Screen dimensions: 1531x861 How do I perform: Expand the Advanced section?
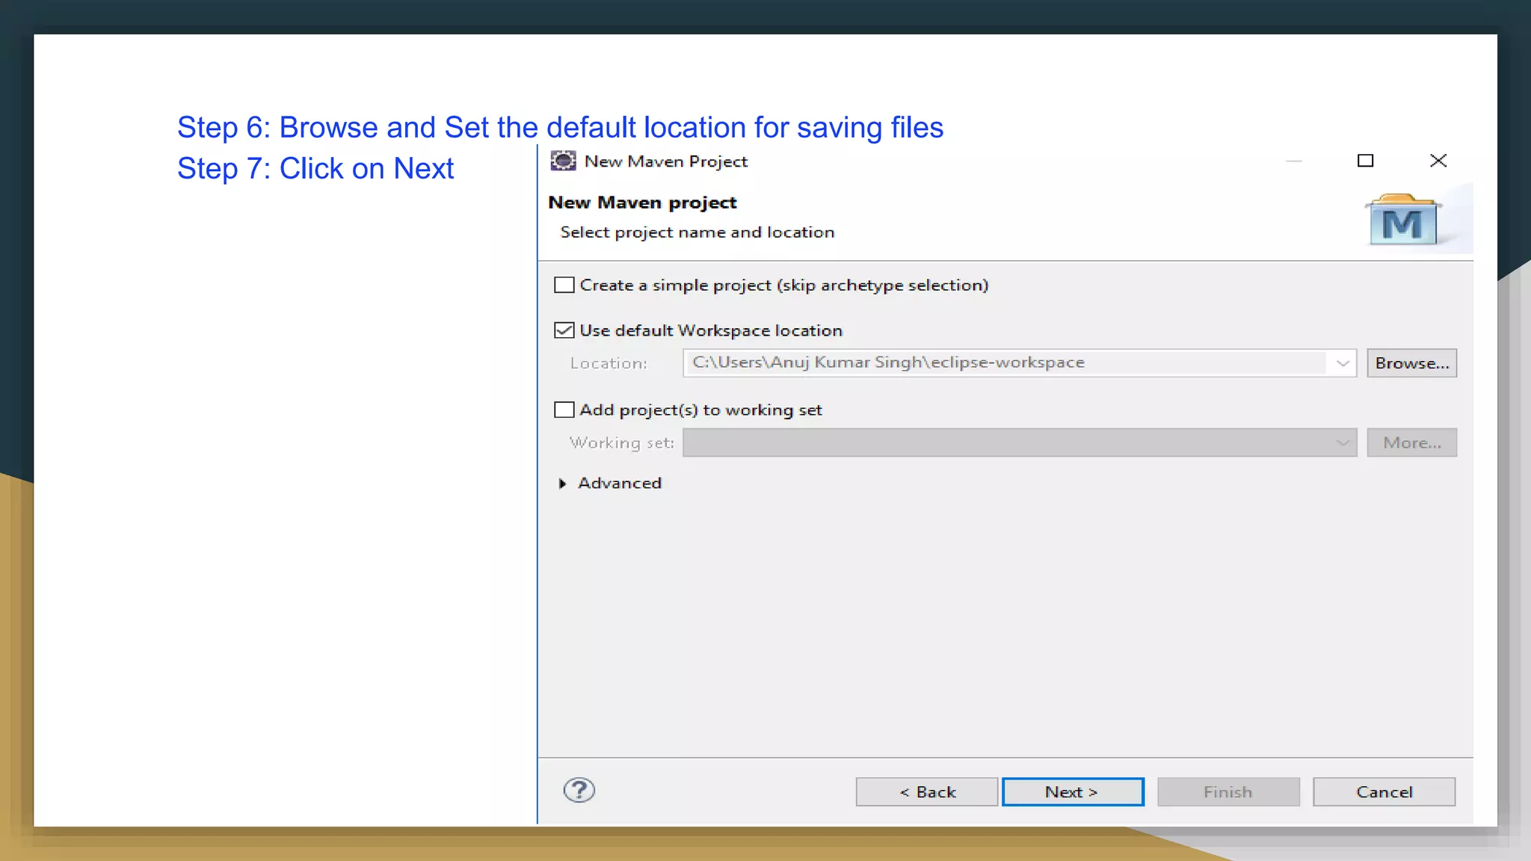pos(563,484)
